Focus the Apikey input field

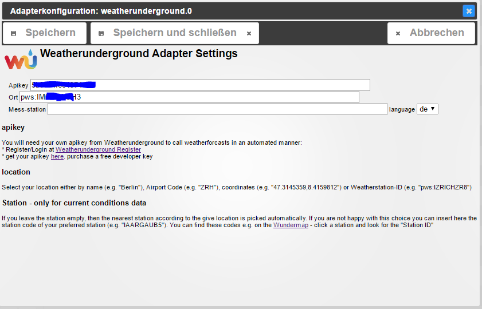click(200, 85)
